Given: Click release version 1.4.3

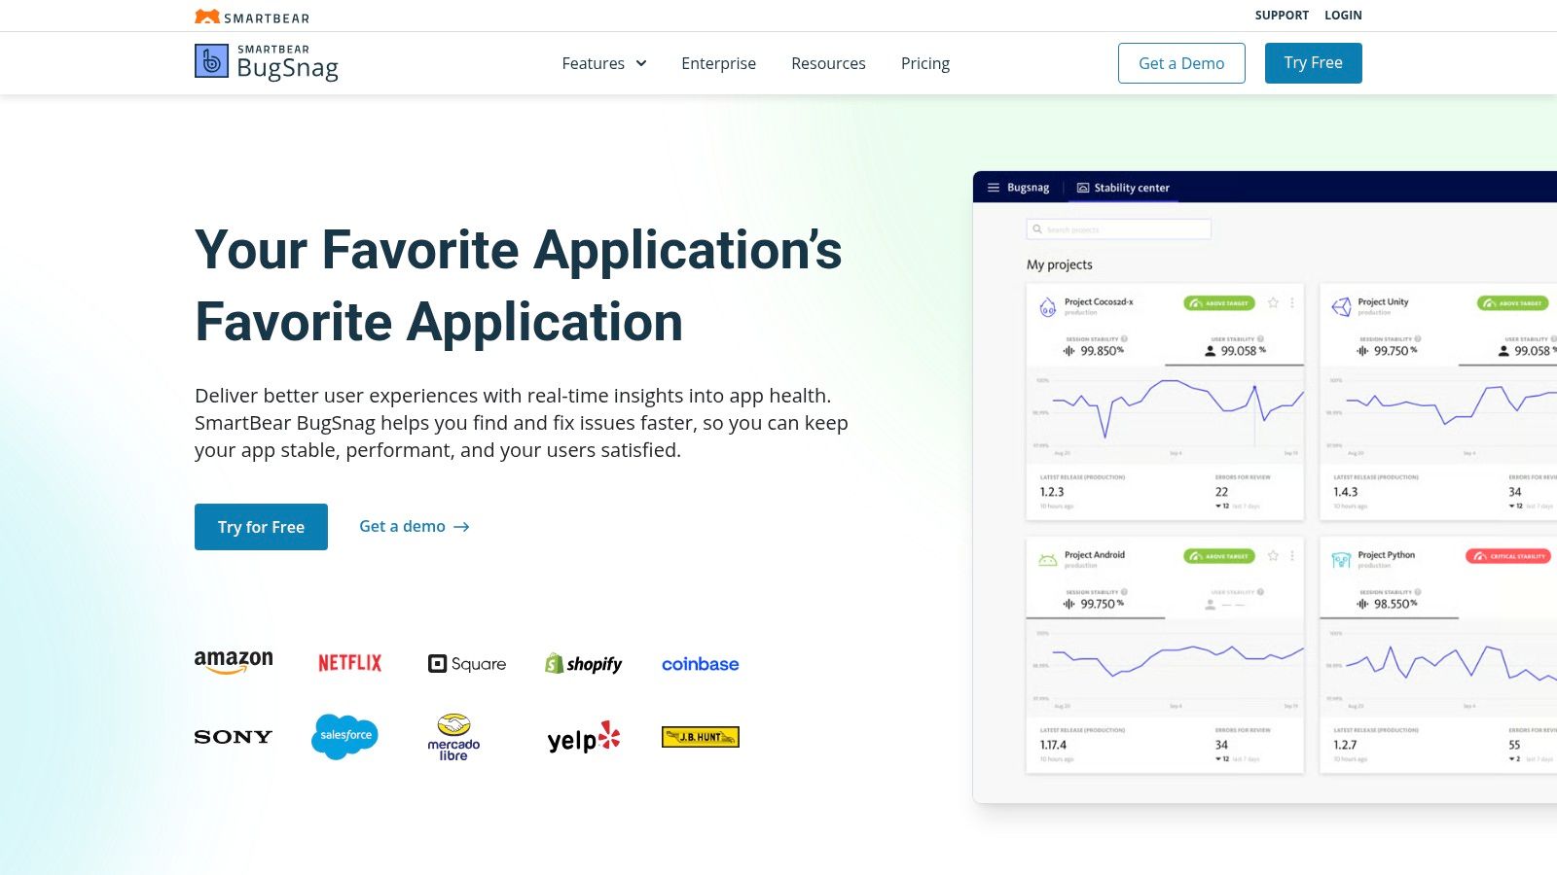Looking at the screenshot, I should (x=1346, y=492).
